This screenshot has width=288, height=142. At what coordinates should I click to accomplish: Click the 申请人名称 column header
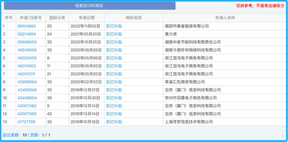tap(225, 18)
